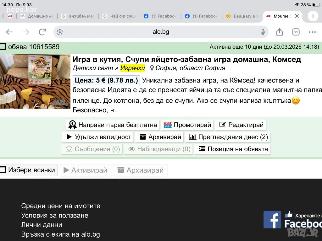The image size is (322, 241).
Task: Switch to the first Facebook tab
Action: (160, 16)
